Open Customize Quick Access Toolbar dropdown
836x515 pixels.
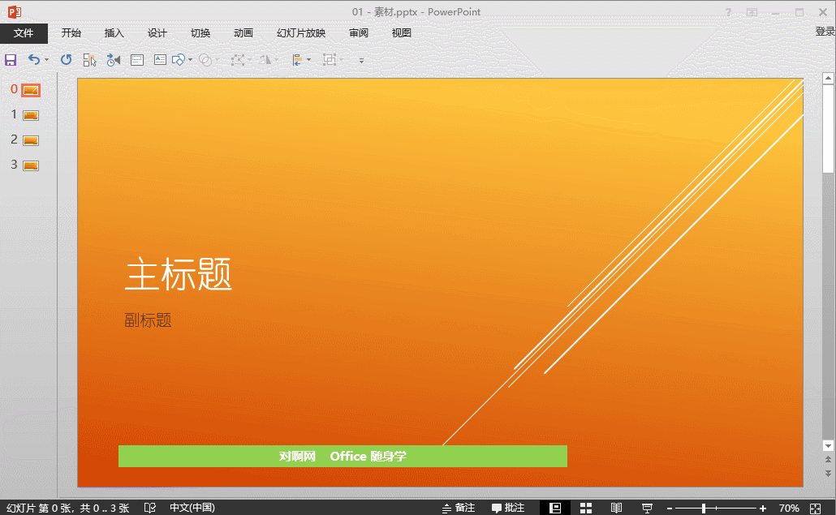[x=361, y=61]
